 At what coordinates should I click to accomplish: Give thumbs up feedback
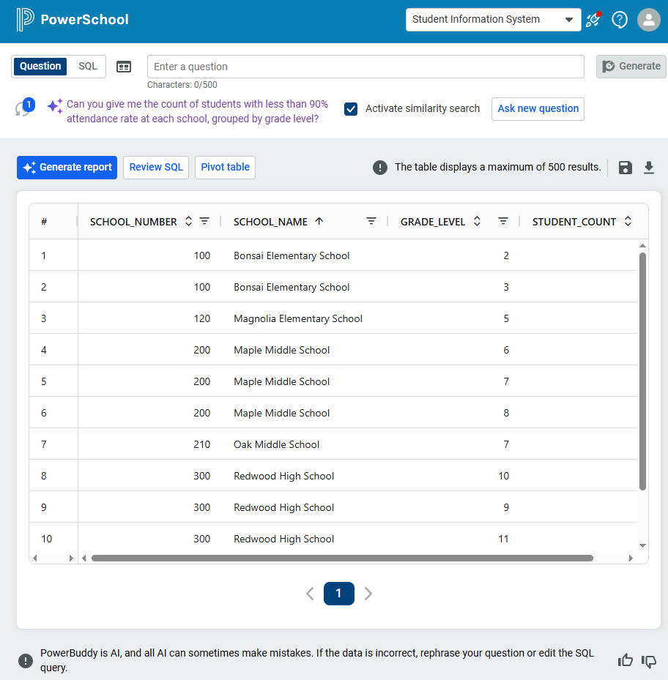(x=625, y=660)
